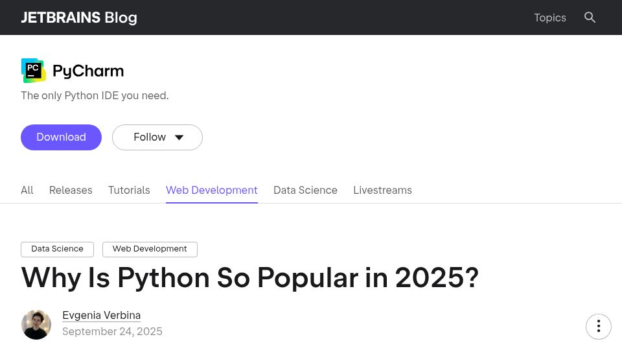Screen dimensions: 622x350
Task: Expand the Follow dropdown
Action: 157,137
